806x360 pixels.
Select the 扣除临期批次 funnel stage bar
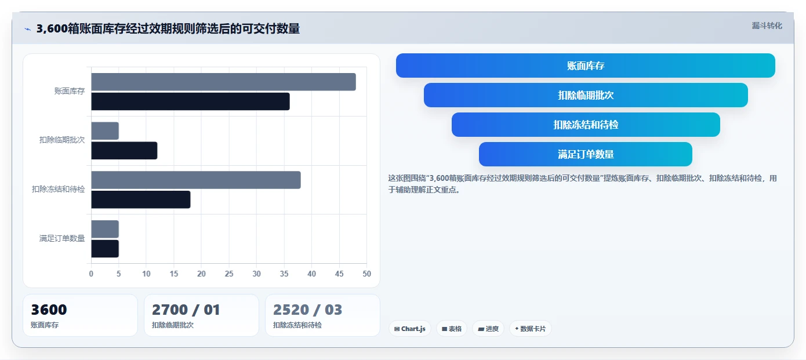586,95
